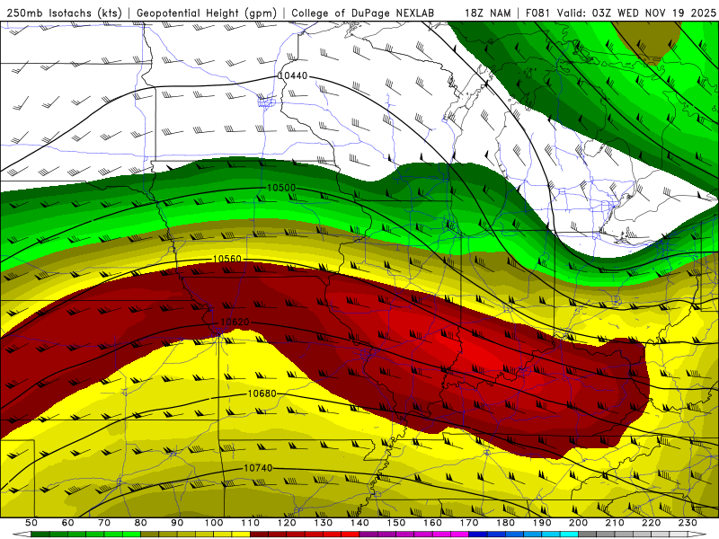Click the 10620 height contour label

point(235,323)
